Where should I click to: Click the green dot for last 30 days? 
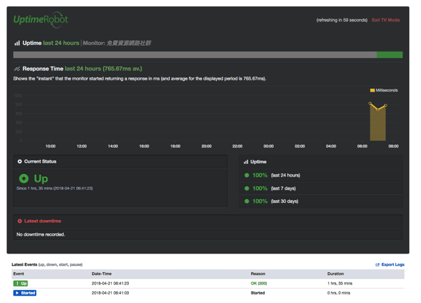coord(247,202)
